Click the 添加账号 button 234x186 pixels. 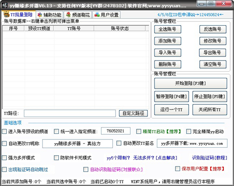click(168, 41)
